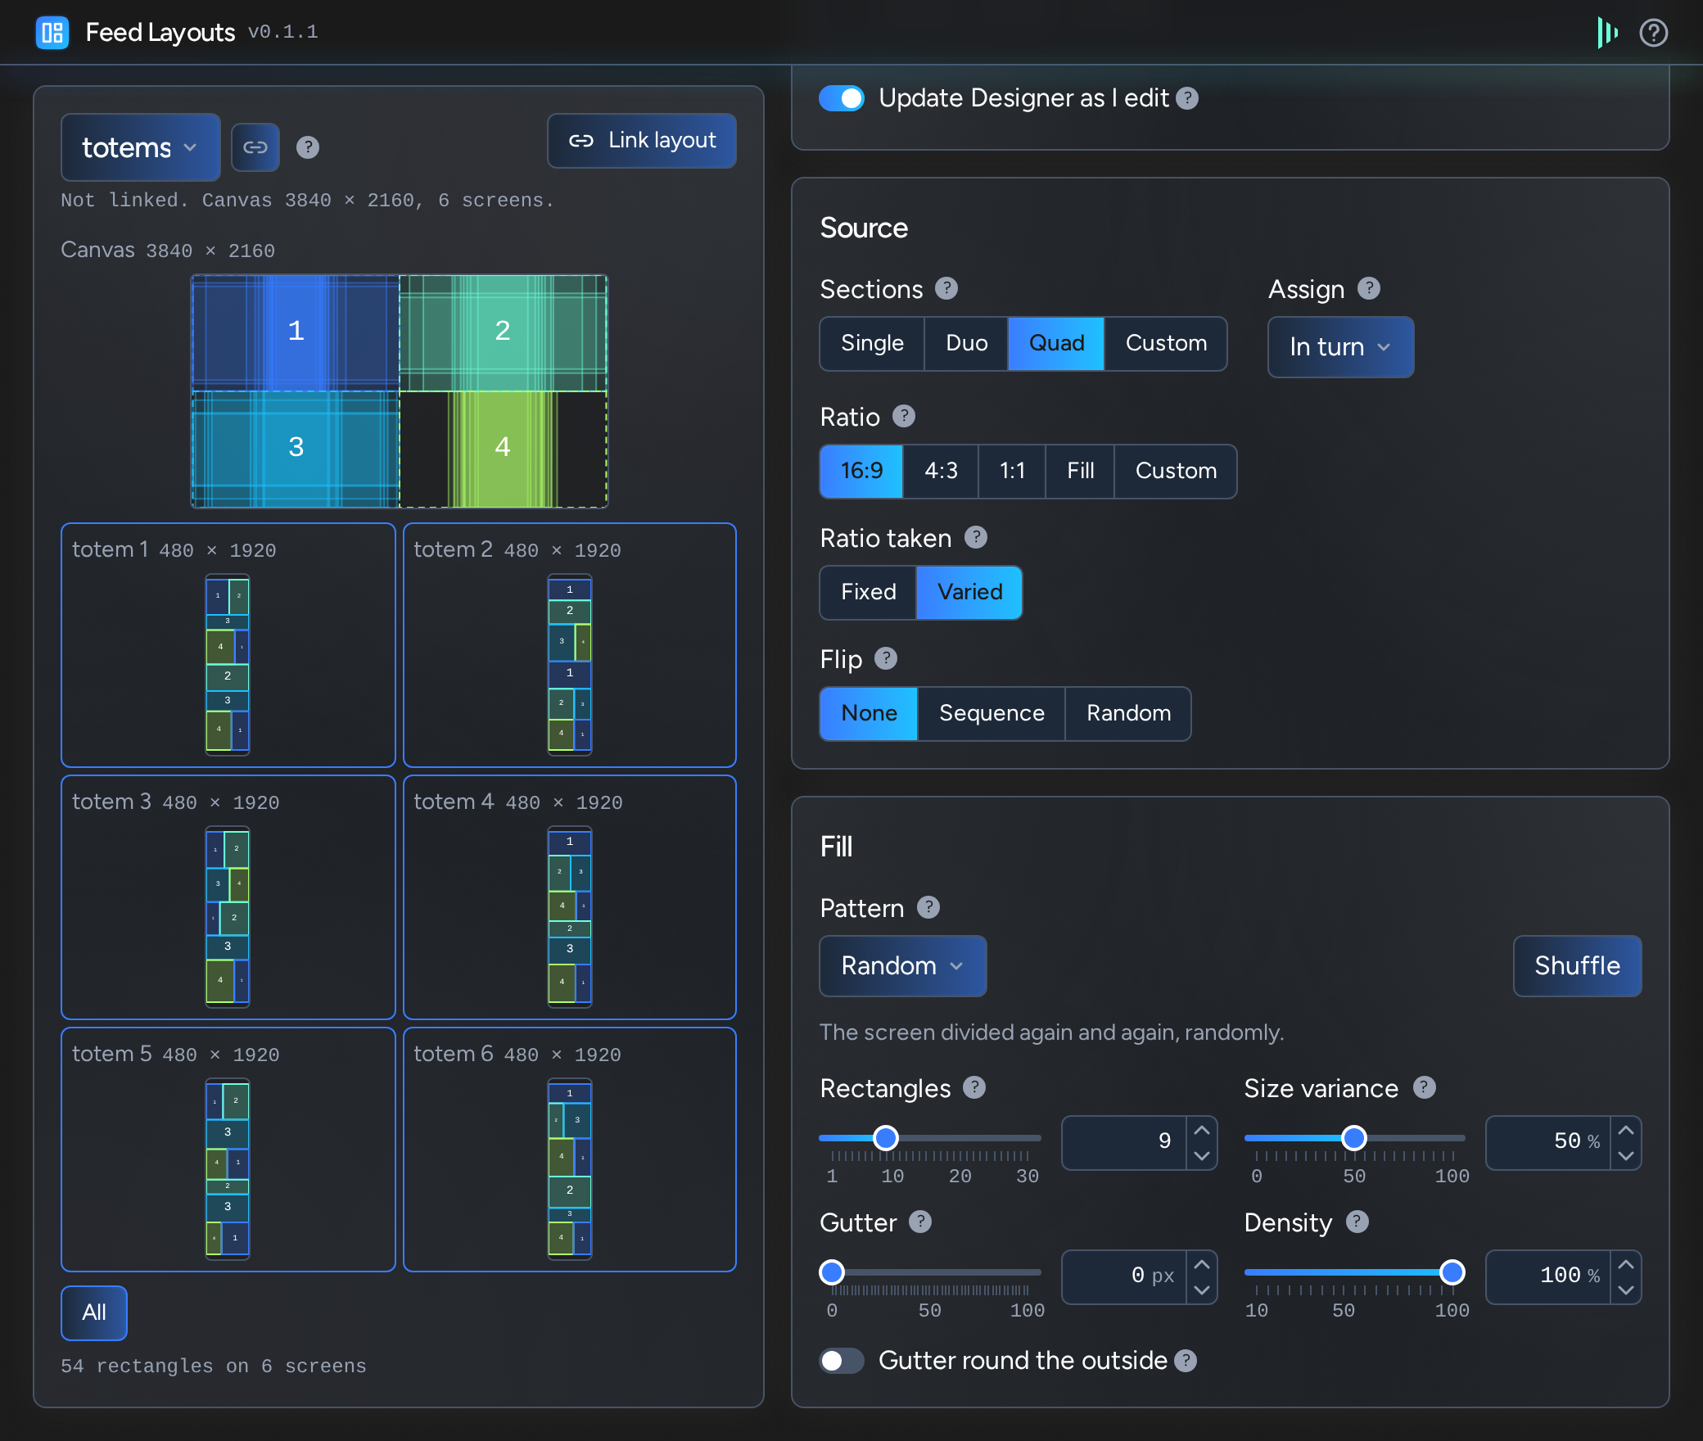1703x1441 pixels.
Task: Open help icon next to layout link button
Action: 308,147
